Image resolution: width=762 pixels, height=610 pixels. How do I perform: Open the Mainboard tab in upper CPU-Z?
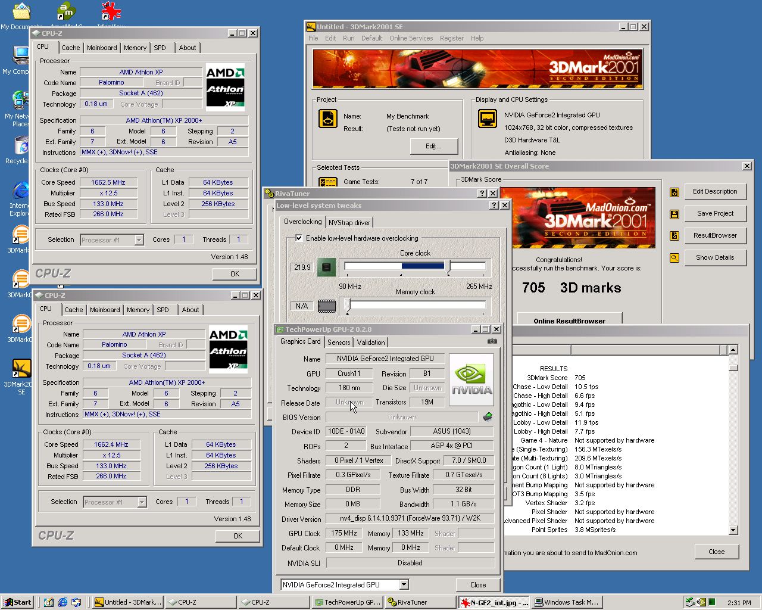[102, 48]
